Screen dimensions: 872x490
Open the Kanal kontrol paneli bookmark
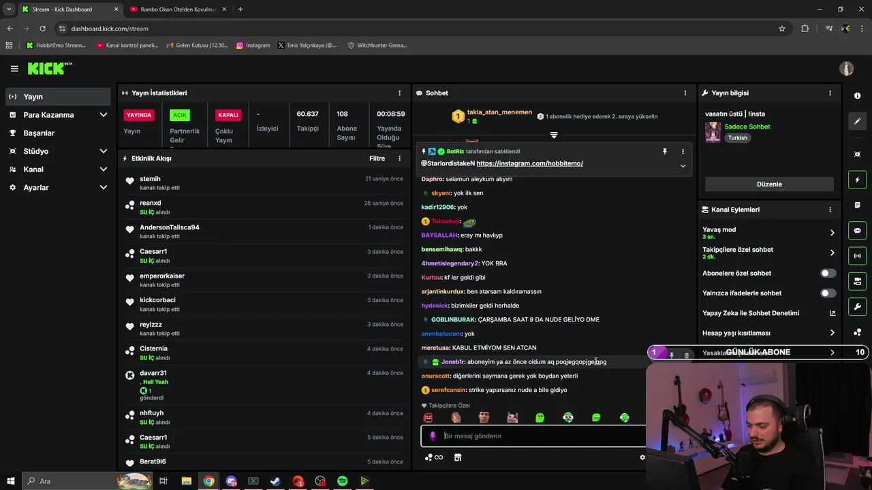coord(127,46)
